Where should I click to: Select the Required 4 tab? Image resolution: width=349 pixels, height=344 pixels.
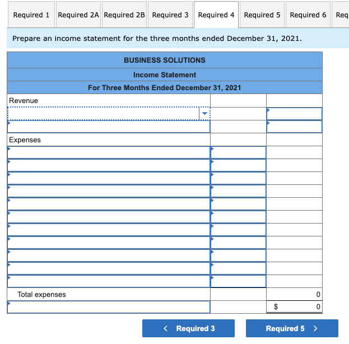(216, 15)
